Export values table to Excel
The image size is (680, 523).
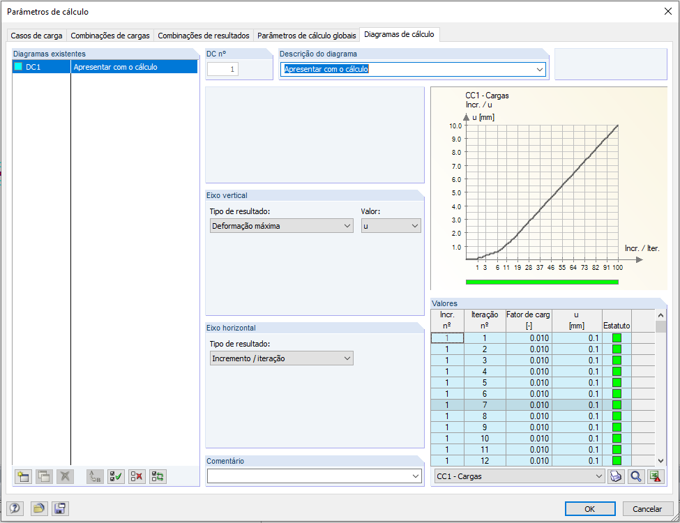[x=656, y=476]
